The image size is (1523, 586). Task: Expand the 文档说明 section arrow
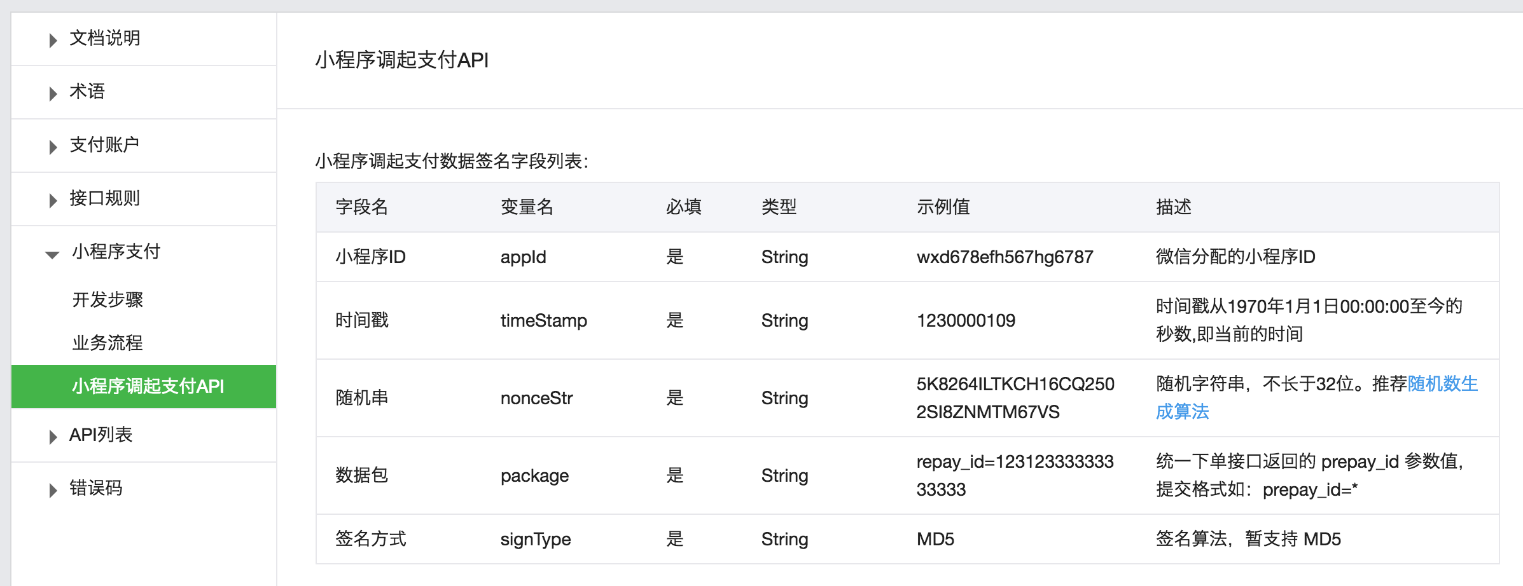click(53, 40)
